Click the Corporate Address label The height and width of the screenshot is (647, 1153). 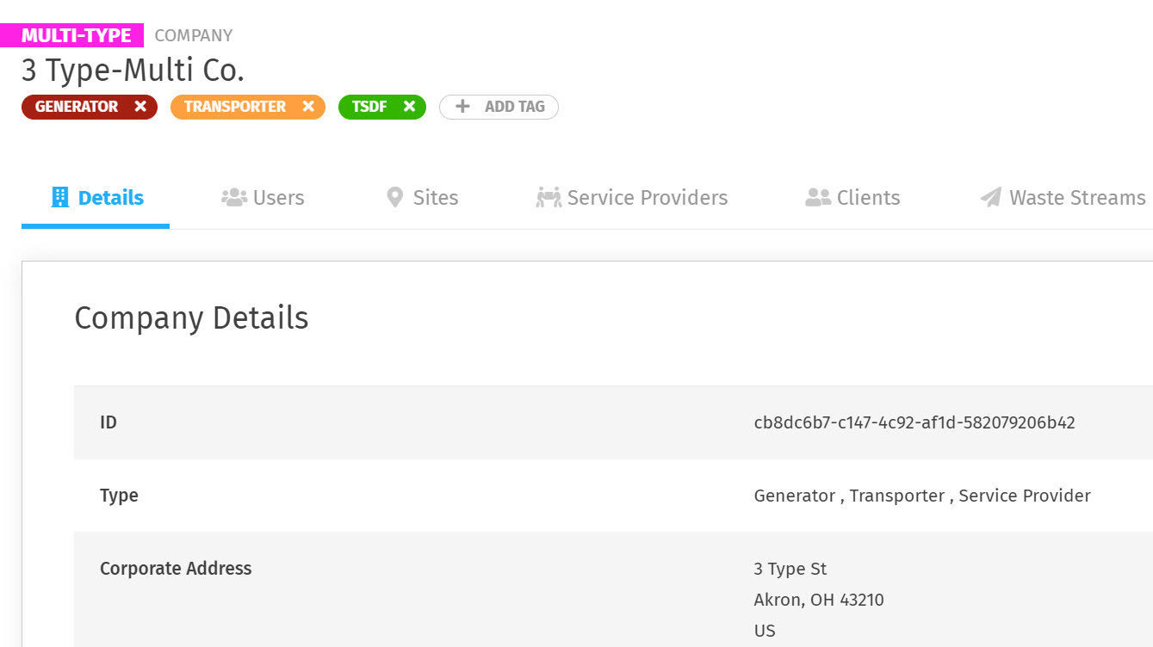(176, 569)
